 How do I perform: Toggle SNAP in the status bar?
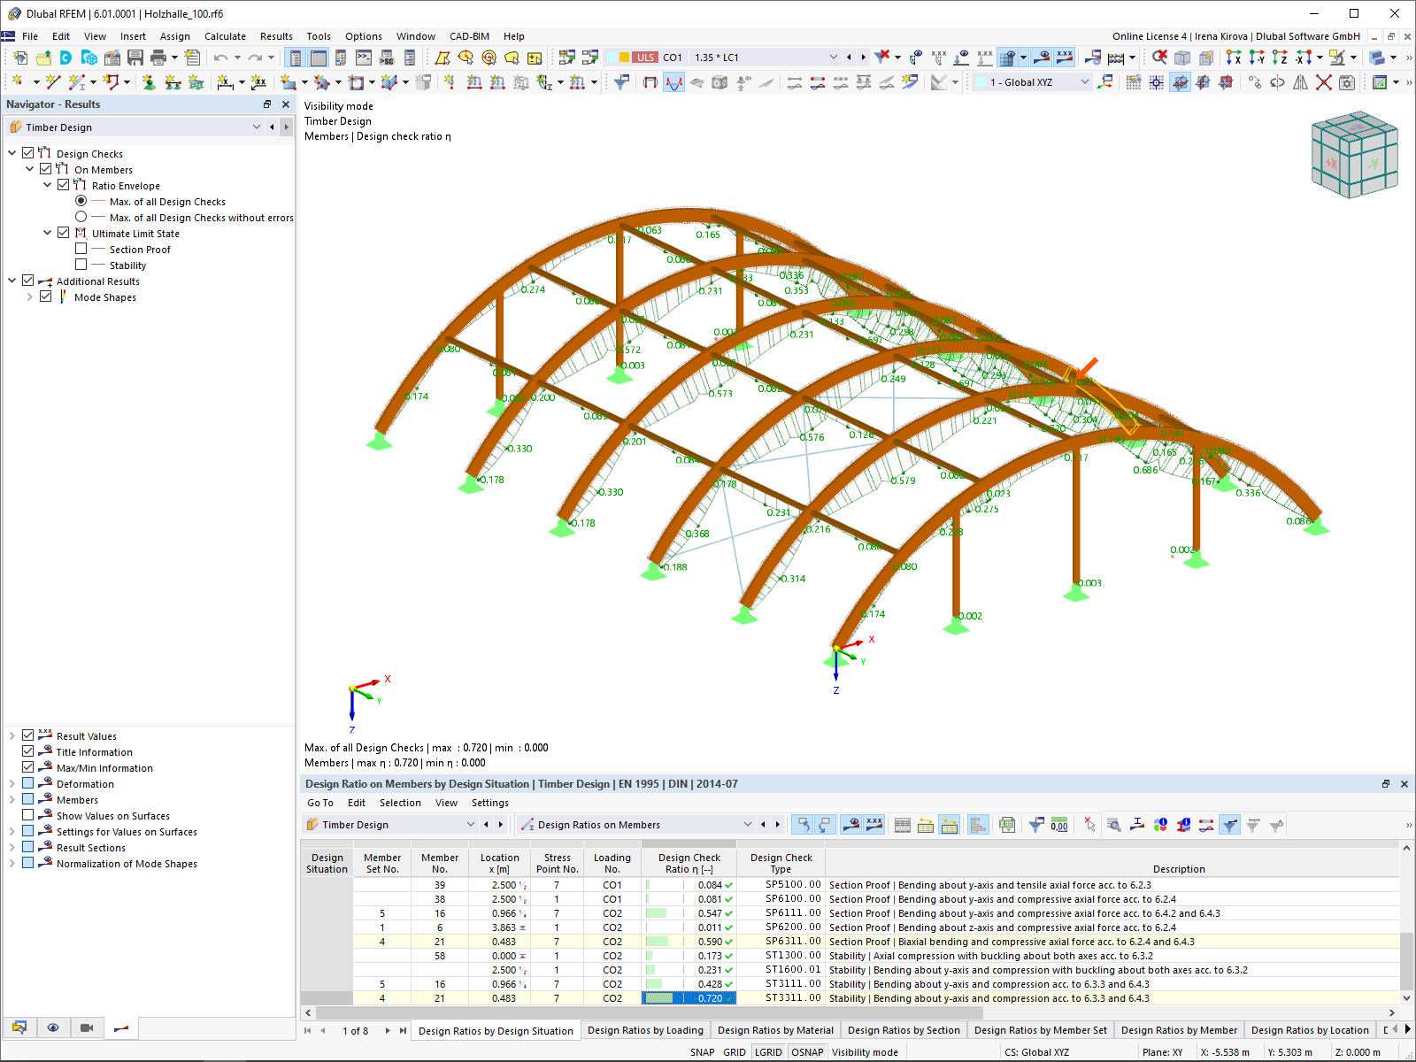coord(703,1052)
